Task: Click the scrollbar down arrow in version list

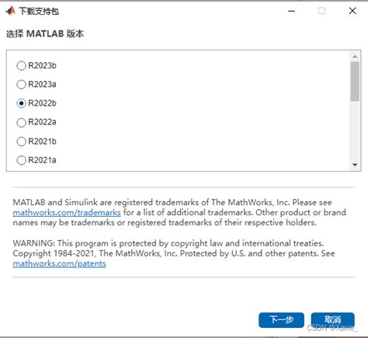Action: pyautogui.click(x=355, y=165)
